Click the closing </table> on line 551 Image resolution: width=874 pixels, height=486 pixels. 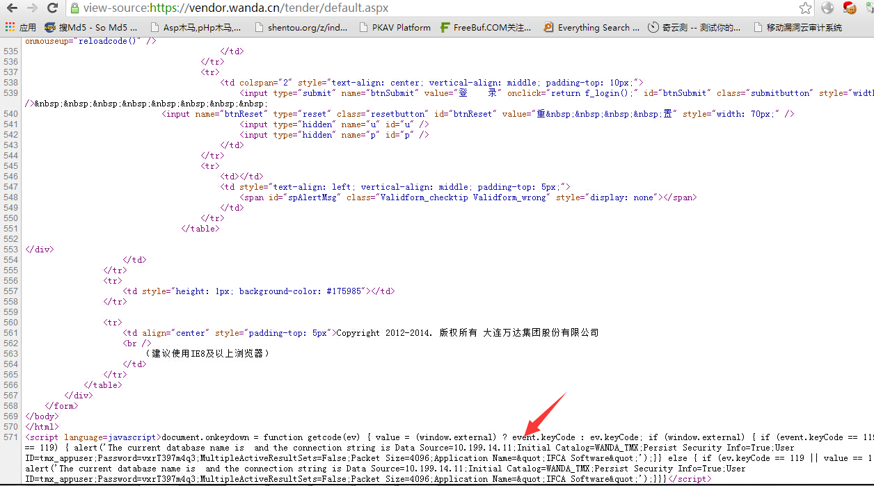[200, 229]
